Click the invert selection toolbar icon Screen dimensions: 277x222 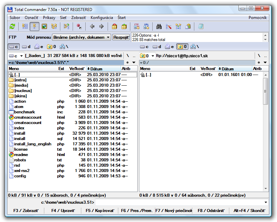tap(67, 26)
